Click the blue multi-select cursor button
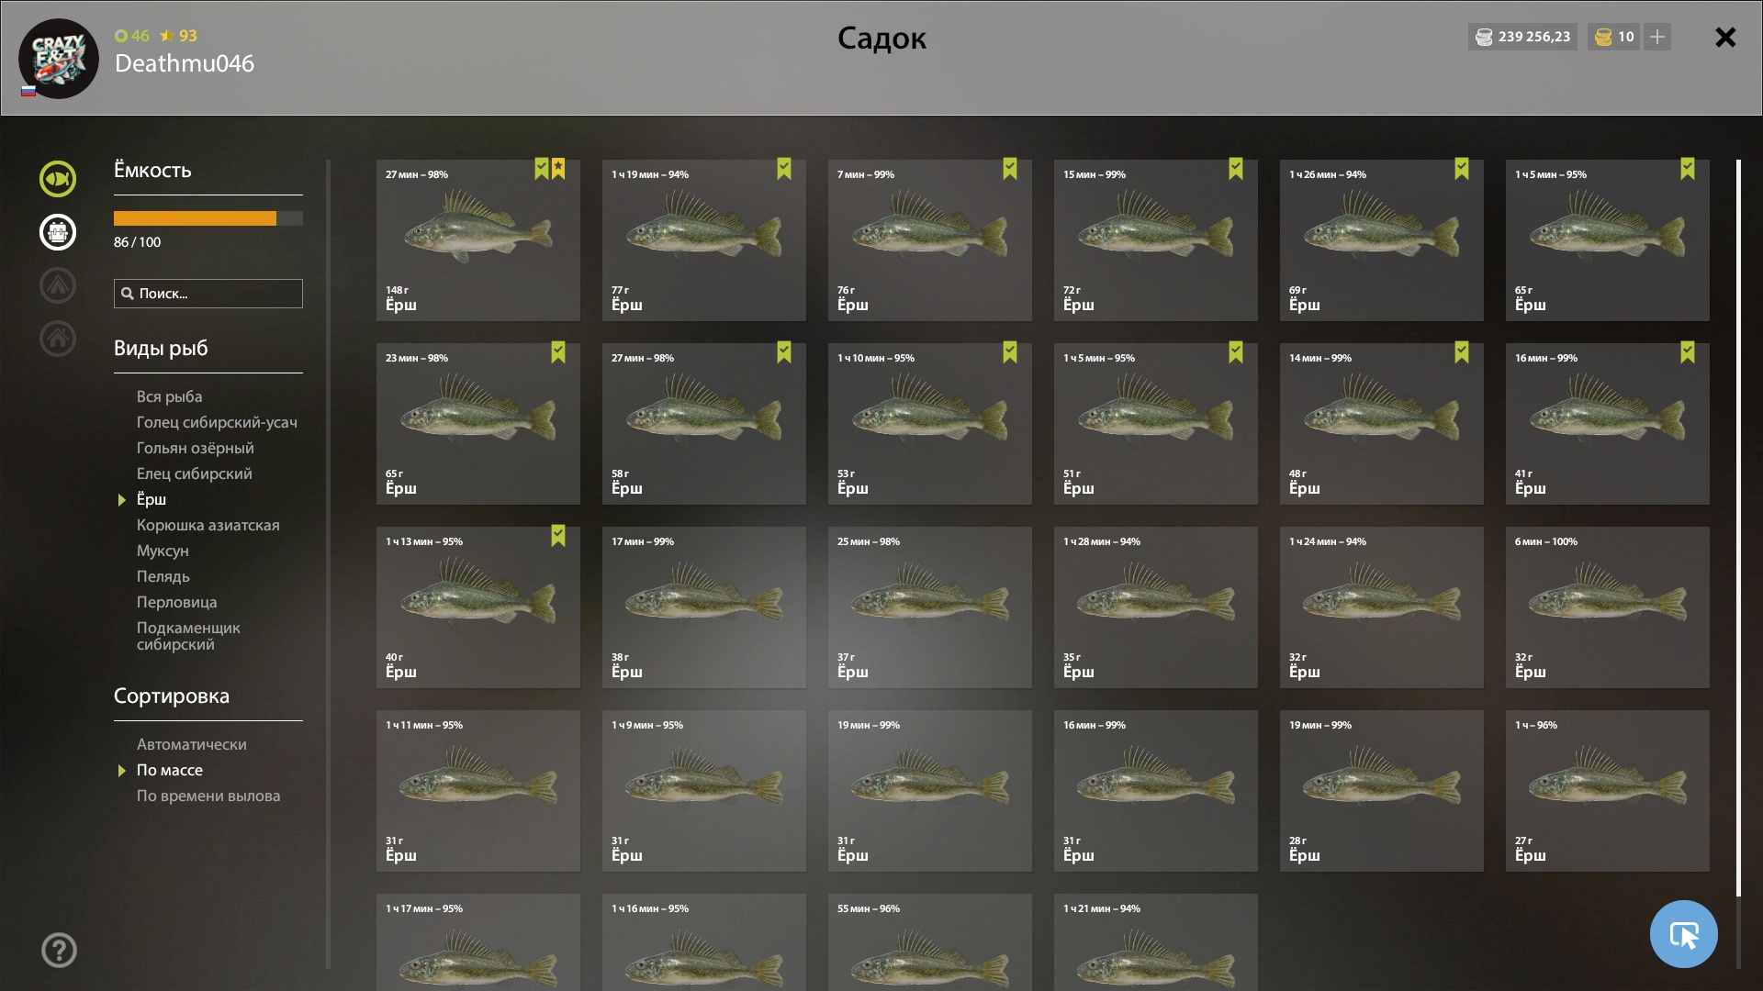The image size is (1763, 991). [1683, 934]
